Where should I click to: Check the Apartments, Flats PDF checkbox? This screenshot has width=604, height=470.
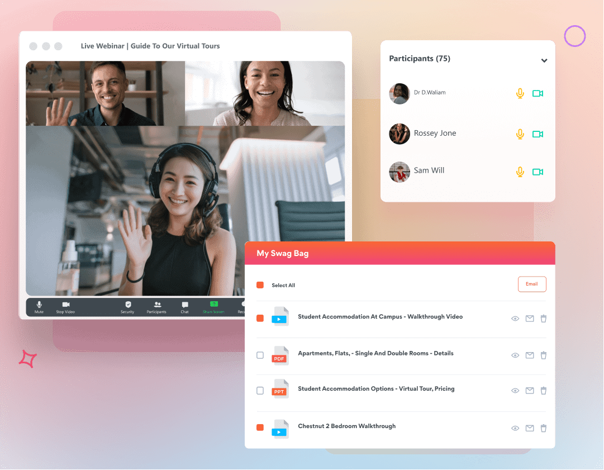(260, 355)
